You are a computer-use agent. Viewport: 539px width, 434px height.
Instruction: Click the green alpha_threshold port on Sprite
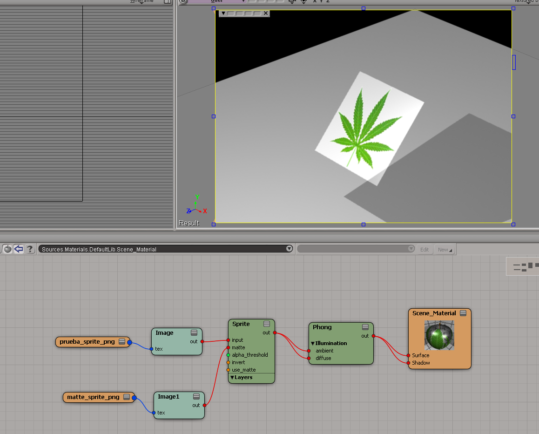tap(228, 355)
